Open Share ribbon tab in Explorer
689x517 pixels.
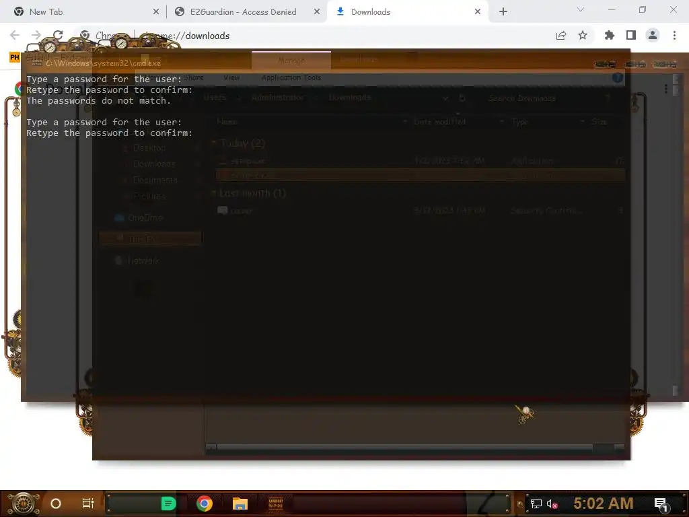(194, 78)
